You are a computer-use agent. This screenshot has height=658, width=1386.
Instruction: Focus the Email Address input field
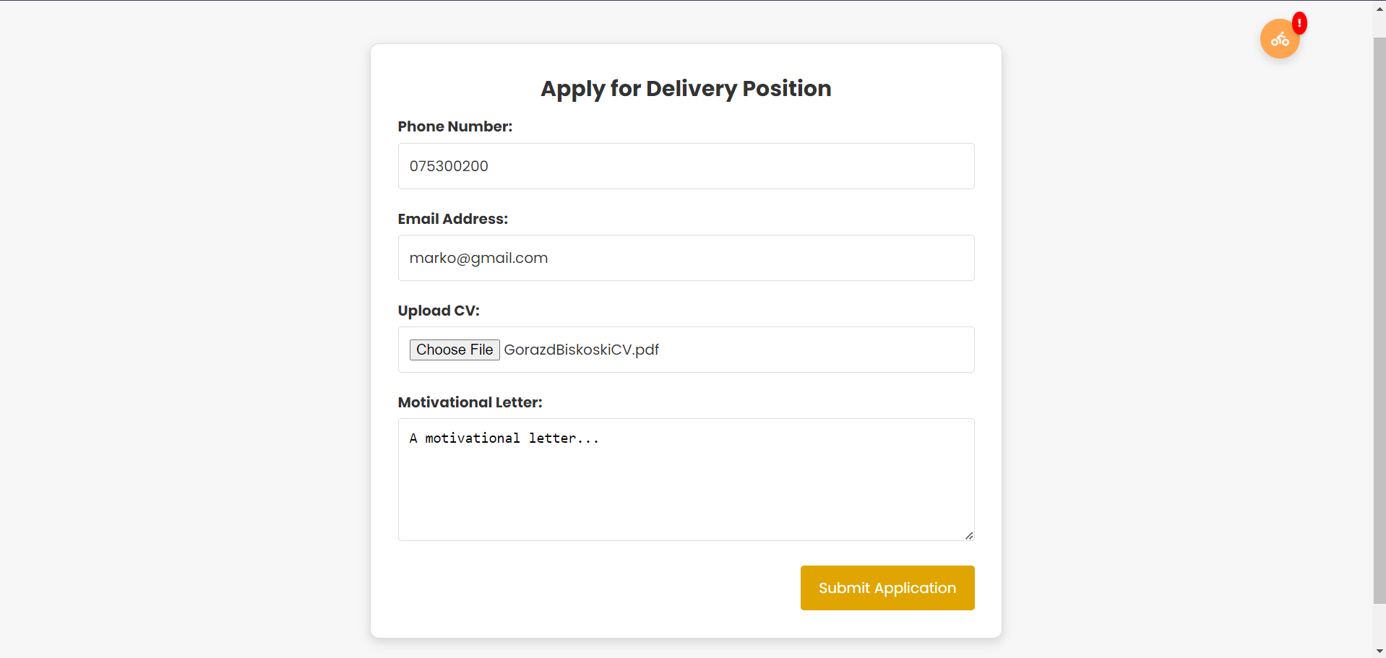coord(685,258)
